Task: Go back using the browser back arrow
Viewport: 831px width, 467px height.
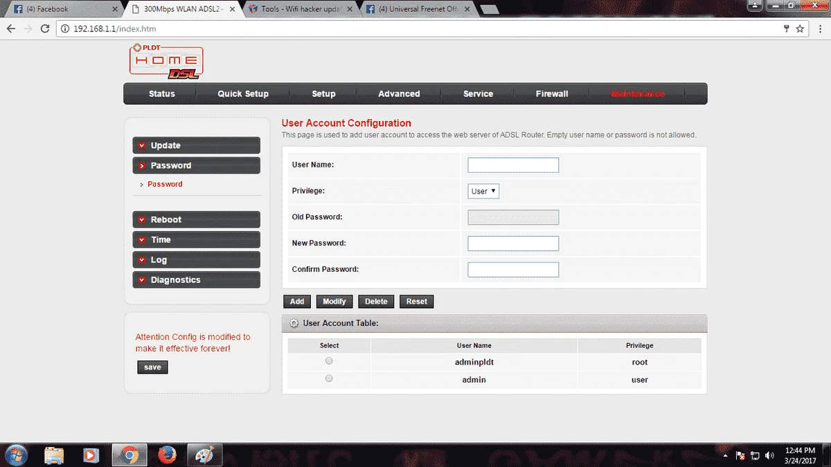Action: point(11,29)
